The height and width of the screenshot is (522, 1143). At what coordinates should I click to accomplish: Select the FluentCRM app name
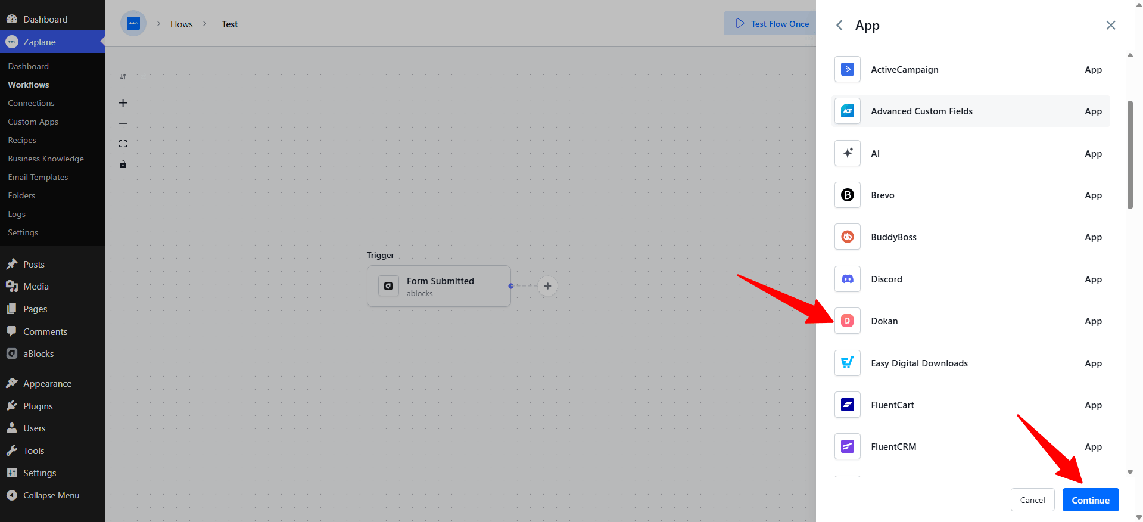point(893,446)
